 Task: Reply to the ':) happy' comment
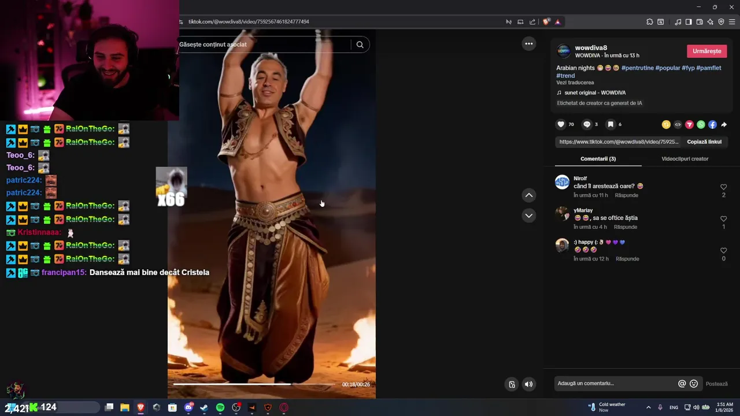click(x=627, y=259)
